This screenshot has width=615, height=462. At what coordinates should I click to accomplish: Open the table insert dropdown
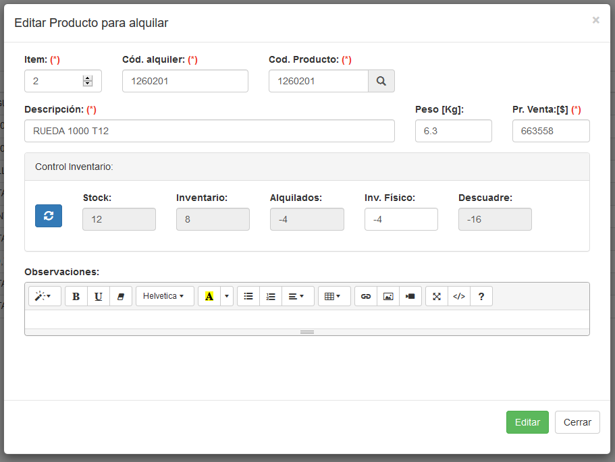tap(334, 296)
